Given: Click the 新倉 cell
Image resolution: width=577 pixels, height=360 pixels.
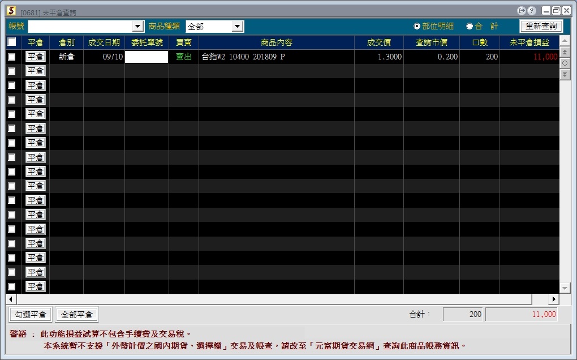Looking at the screenshot, I should tap(67, 57).
